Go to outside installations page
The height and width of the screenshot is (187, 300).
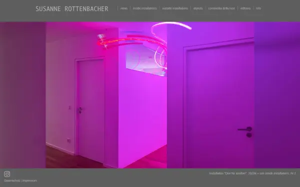pyautogui.click(x=175, y=8)
